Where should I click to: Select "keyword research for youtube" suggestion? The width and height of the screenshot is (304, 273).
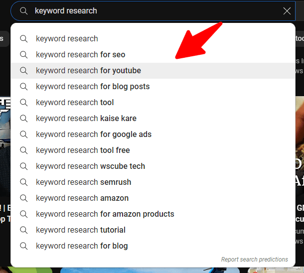click(88, 71)
